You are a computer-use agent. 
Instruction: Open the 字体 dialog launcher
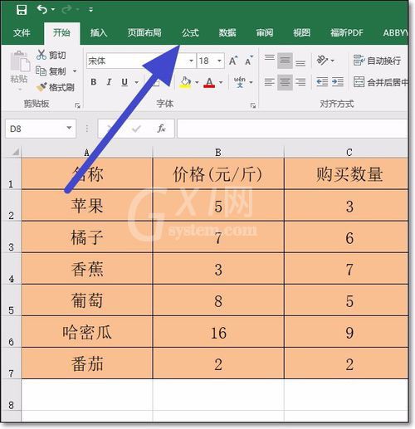(x=253, y=105)
